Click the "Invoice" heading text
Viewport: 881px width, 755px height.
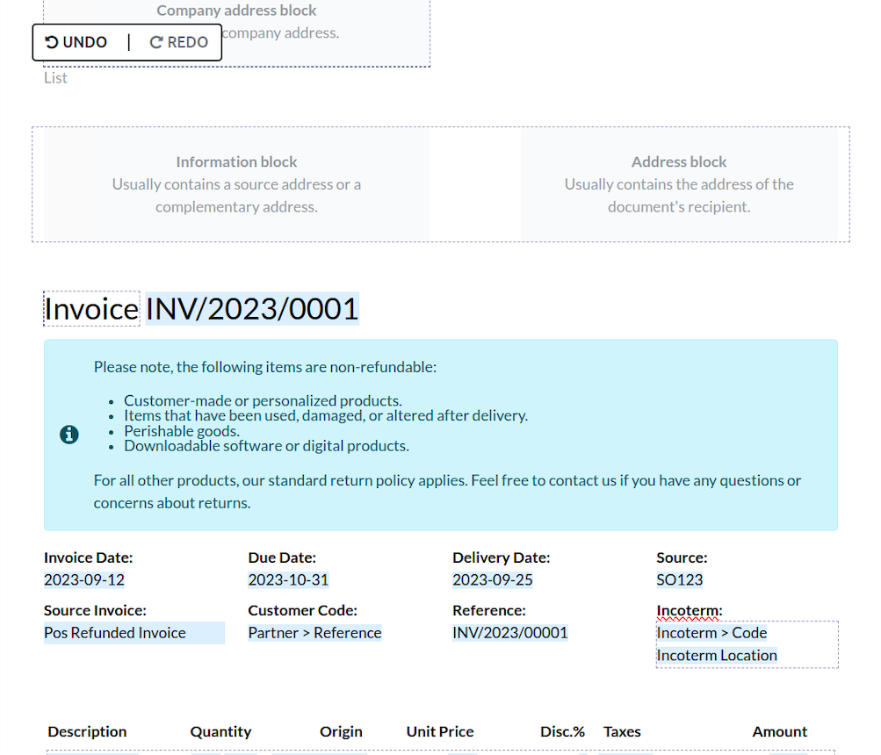[91, 309]
